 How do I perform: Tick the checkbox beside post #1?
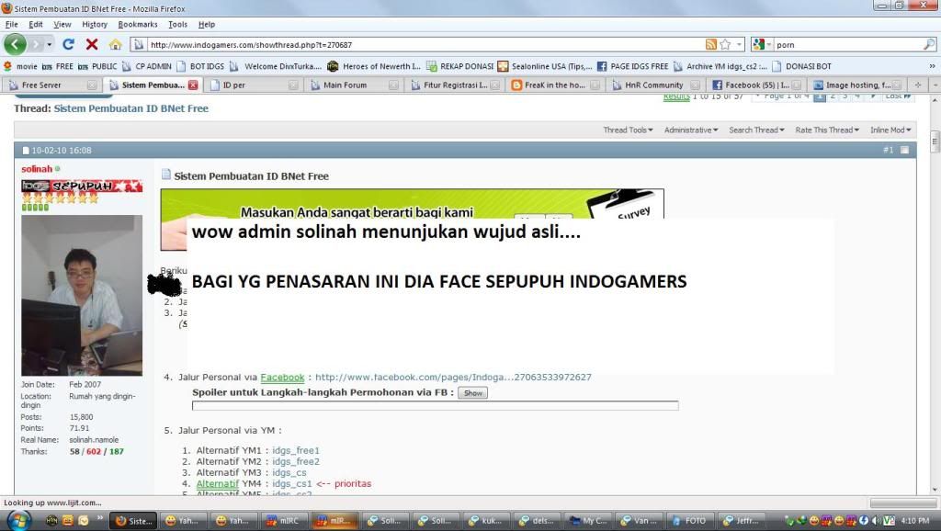coord(904,150)
